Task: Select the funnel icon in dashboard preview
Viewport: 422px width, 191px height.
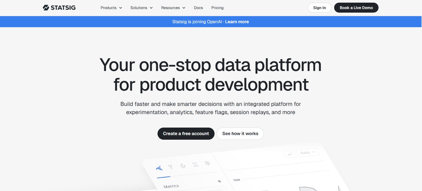Action: (170, 167)
